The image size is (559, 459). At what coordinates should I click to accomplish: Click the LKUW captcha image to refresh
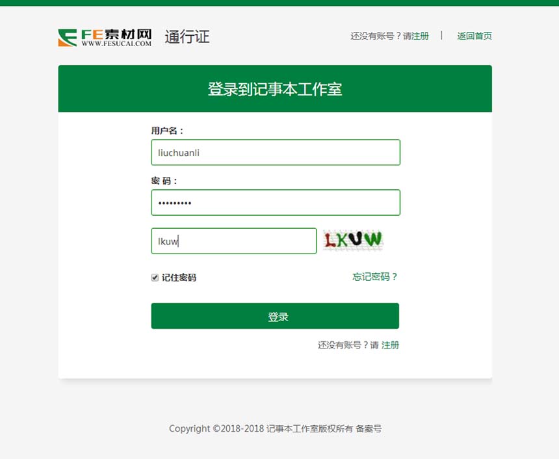pyautogui.click(x=353, y=241)
